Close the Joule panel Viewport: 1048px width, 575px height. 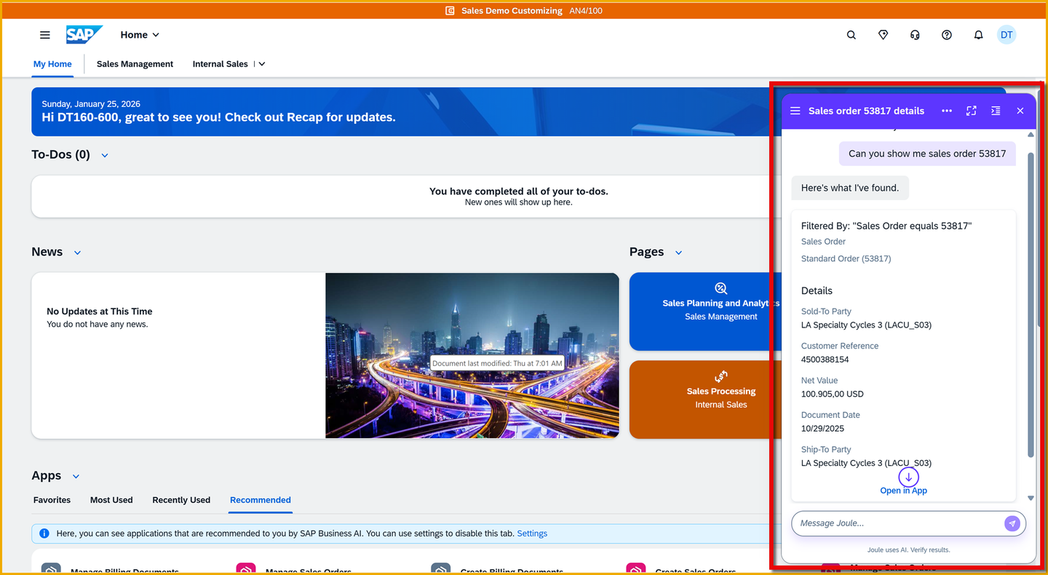[1020, 111]
